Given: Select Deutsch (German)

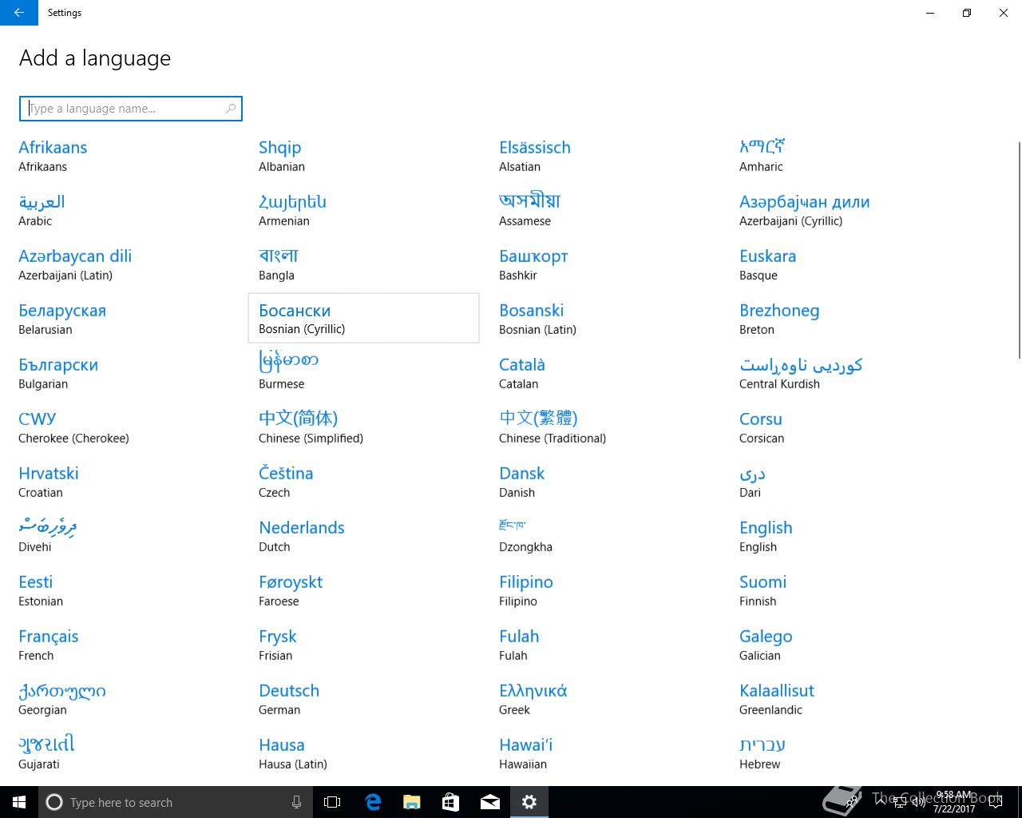Looking at the screenshot, I should [363, 698].
